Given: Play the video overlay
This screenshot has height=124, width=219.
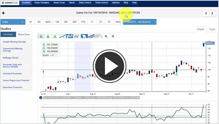Looking at the screenshot, I should (109, 66).
